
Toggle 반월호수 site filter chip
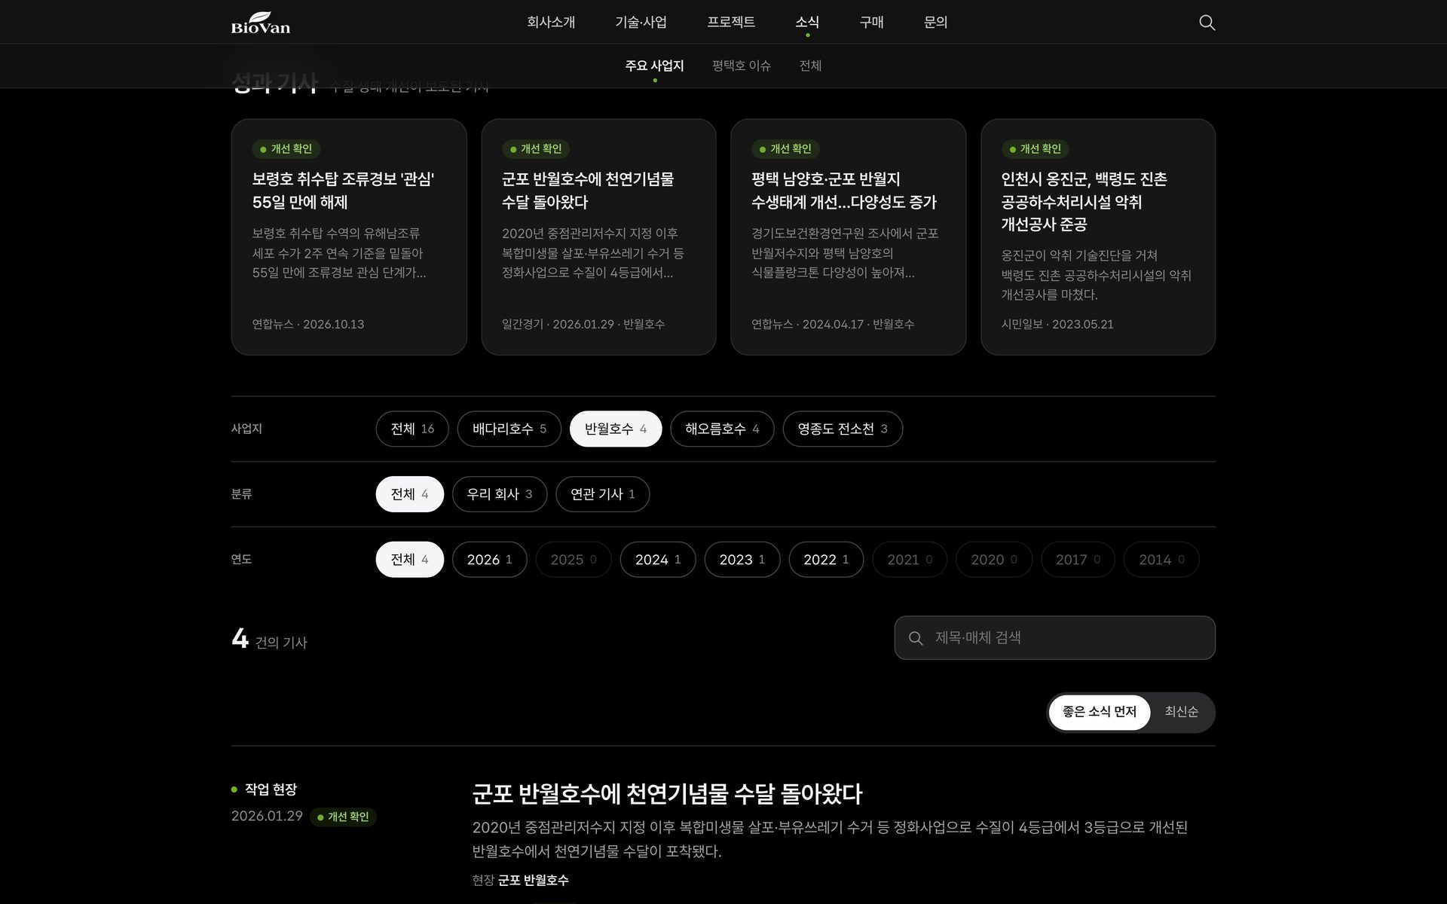click(616, 429)
